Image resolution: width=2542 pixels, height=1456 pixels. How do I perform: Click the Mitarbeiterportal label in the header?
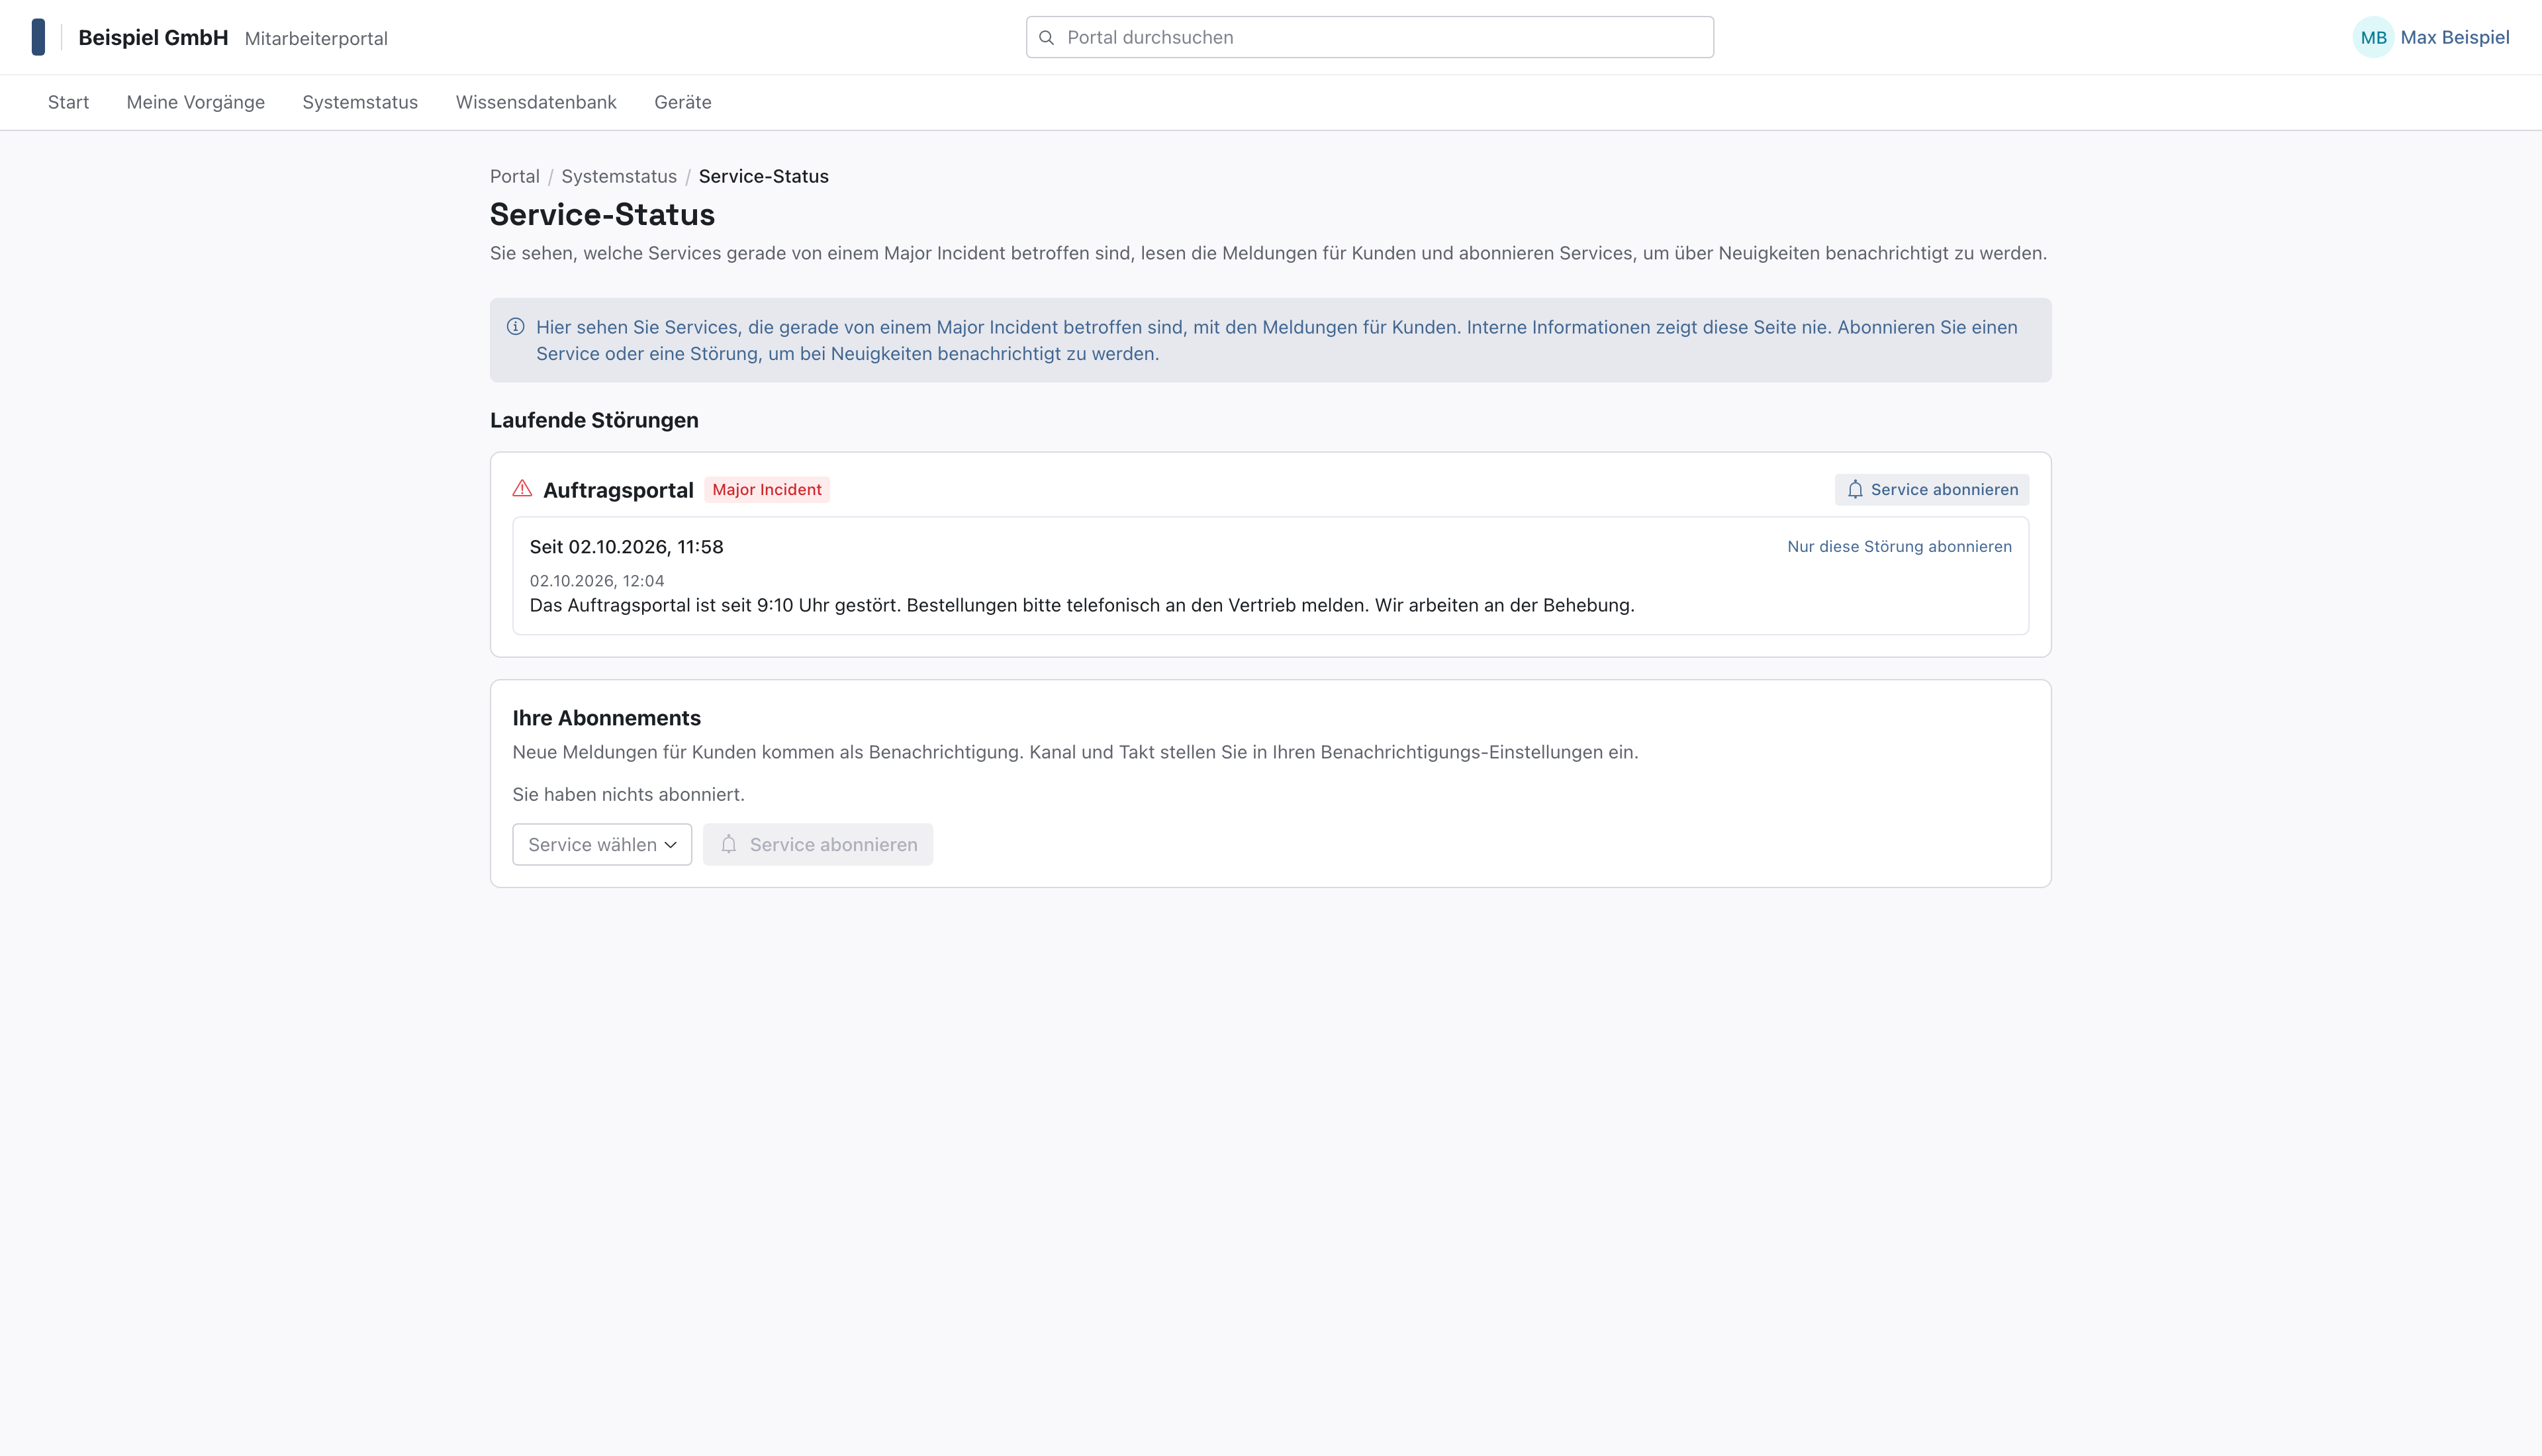316,39
